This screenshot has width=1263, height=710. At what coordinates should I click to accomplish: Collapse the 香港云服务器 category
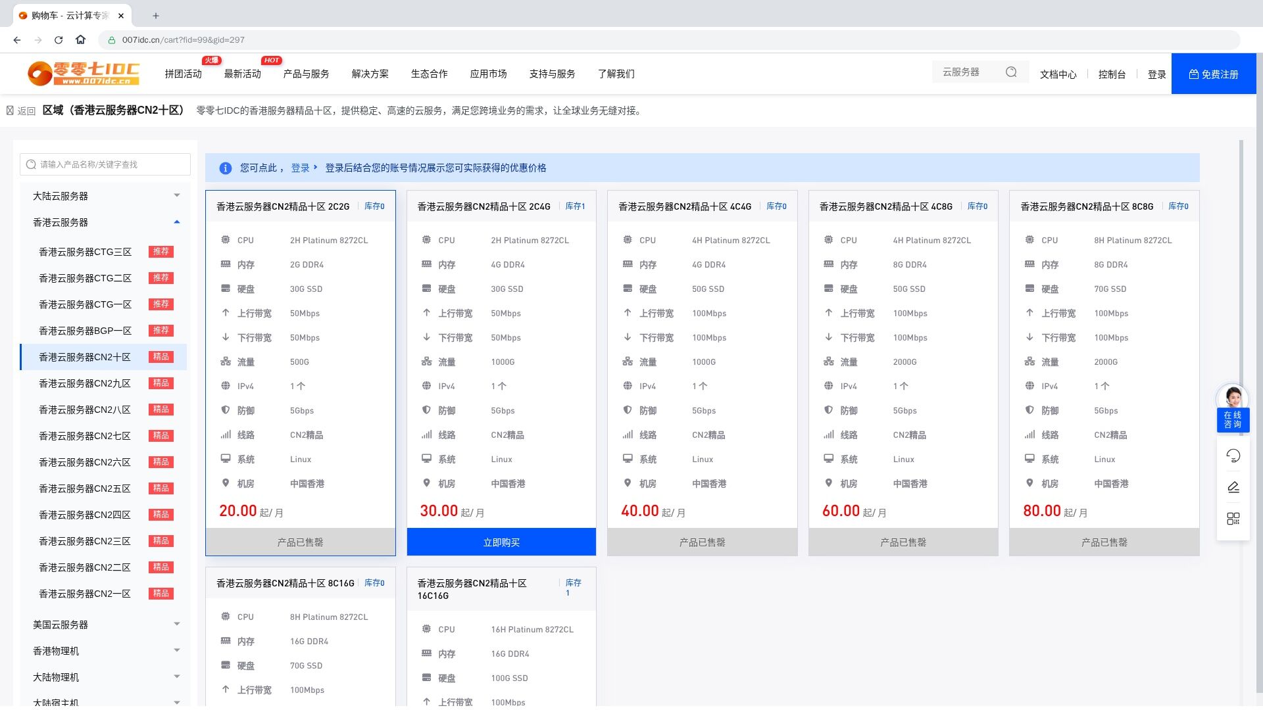coord(105,222)
